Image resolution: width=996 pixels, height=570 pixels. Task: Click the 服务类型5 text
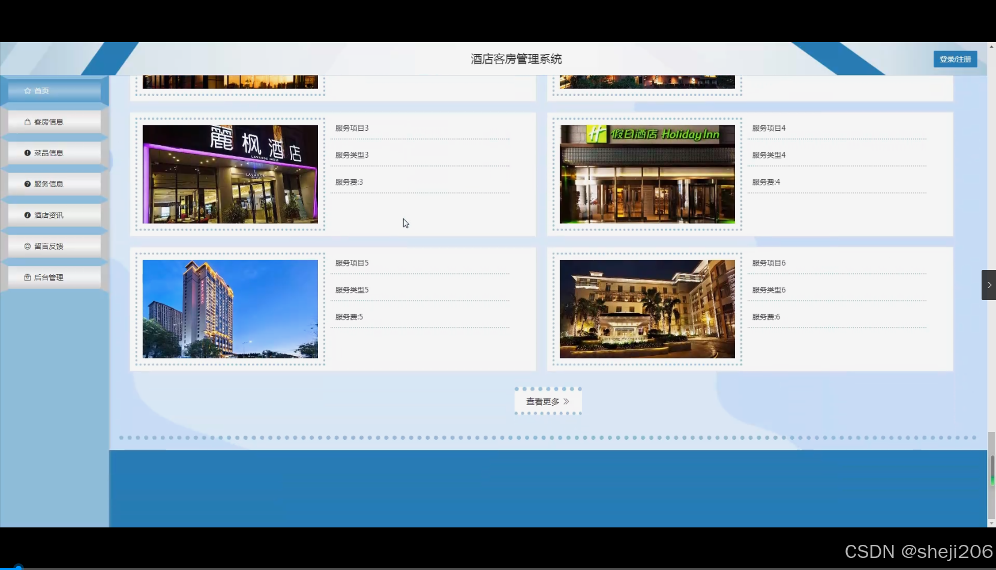pyautogui.click(x=352, y=290)
